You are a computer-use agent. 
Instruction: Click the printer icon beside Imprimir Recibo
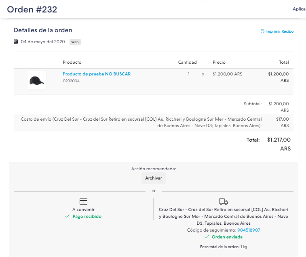coord(262,31)
